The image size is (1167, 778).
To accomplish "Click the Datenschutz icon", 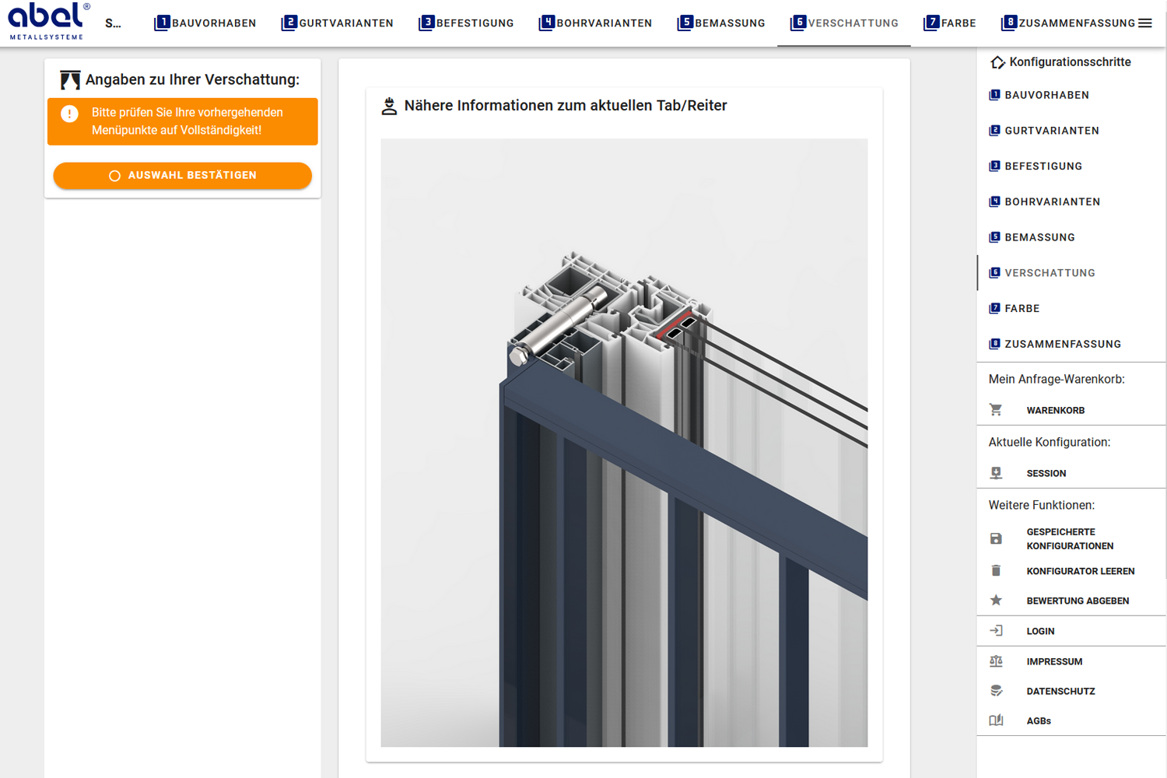I will pos(996,691).
